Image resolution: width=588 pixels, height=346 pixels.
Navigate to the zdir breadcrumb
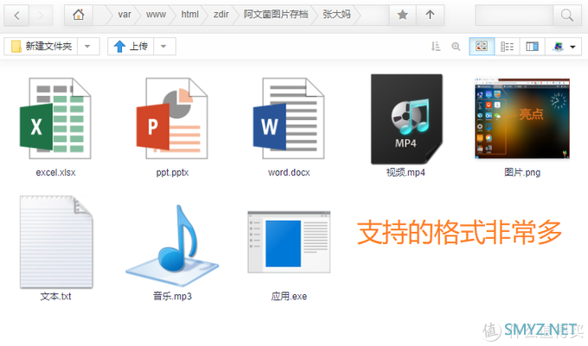coord(220,15)
